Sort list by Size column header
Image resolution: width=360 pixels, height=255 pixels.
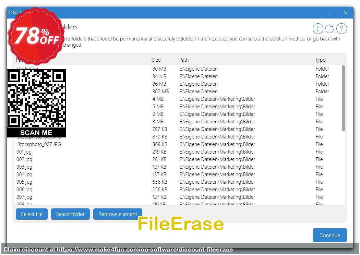pos(156,60)
